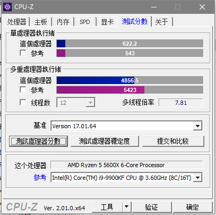Click the CPU-Z app icon in title bar
The image size is (216, 215).
7,7
